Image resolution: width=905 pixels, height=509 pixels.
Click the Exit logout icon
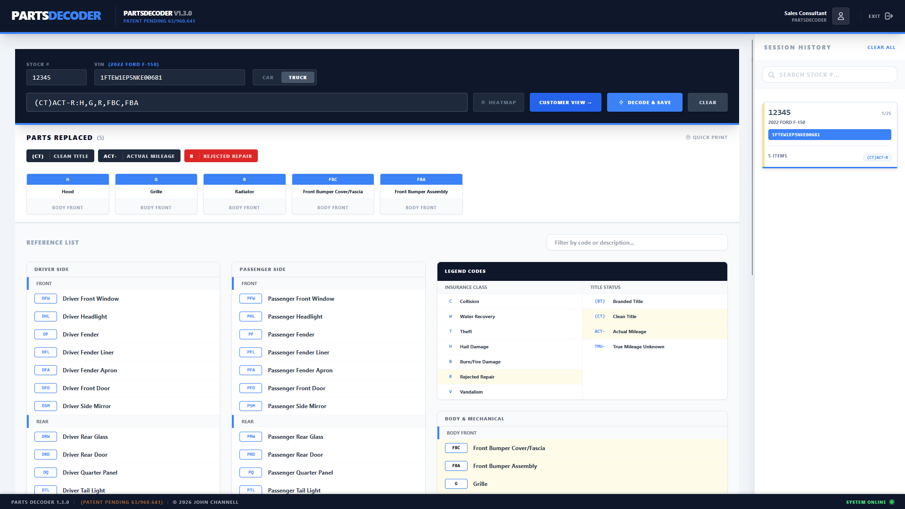click(890, 16)
